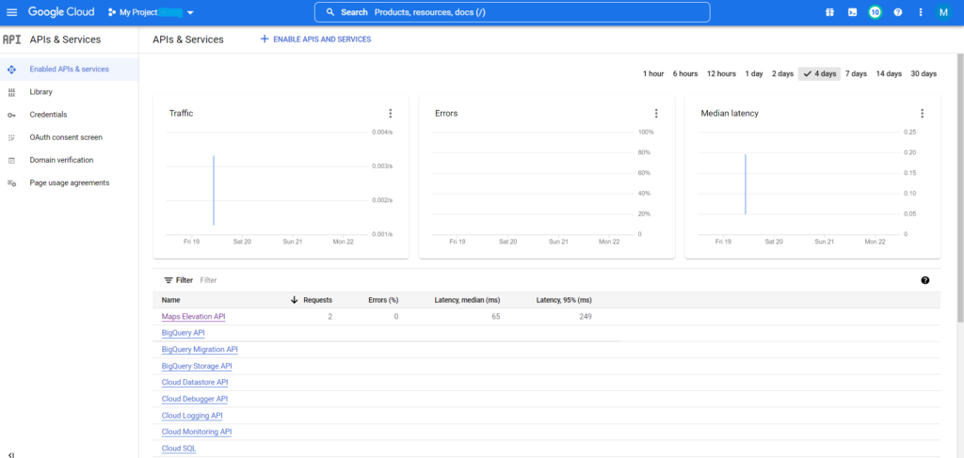Click the Google Cloud logo
The height and width of the screenshot is (458, 964).
pyautogui.click(x=61, y=12)
